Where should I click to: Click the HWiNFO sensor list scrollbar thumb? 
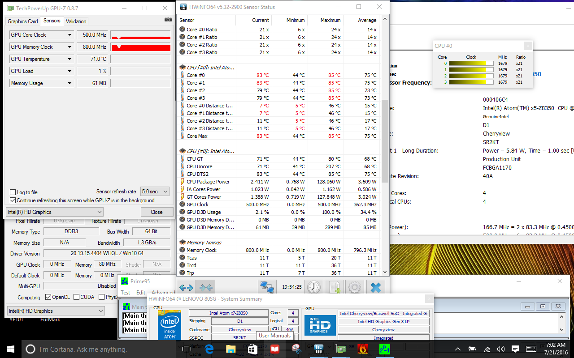385,141
